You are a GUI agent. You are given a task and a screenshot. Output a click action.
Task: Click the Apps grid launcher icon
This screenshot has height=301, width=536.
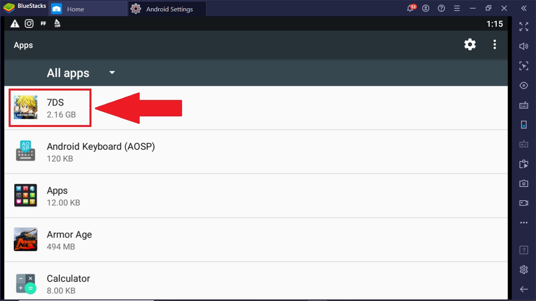26,195
